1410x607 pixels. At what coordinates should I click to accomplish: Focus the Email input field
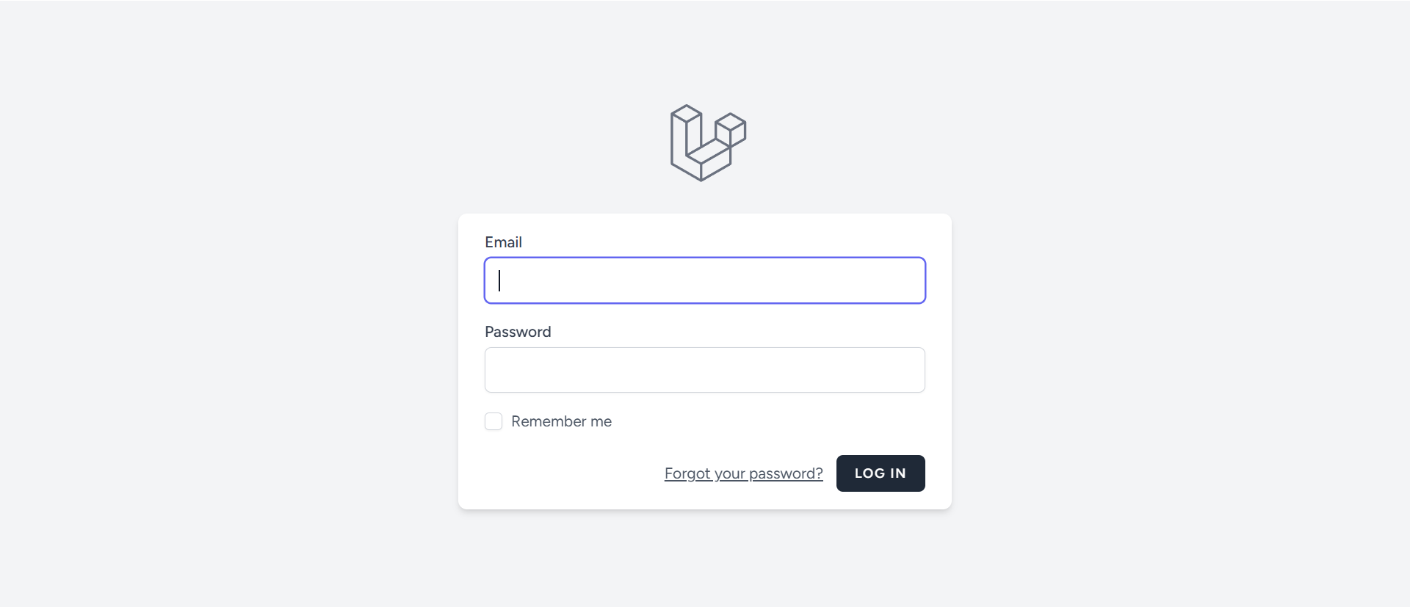[704, 280]
